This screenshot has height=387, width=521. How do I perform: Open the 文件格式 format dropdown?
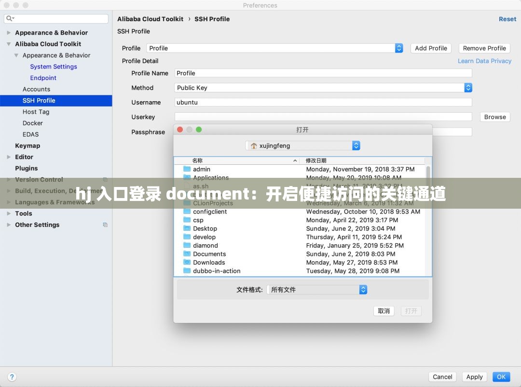[x=363, y=289]
